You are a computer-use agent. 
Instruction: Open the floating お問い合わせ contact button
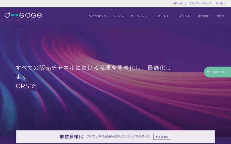point(217,72)
